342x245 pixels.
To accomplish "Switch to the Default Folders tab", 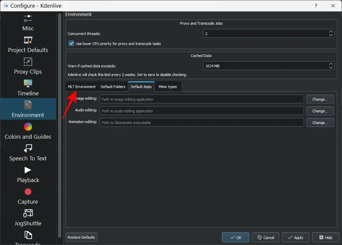I will point(113,87).
